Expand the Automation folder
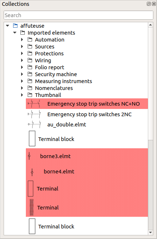The width and height of the screenshot is (157, 239). pos(22,40)
